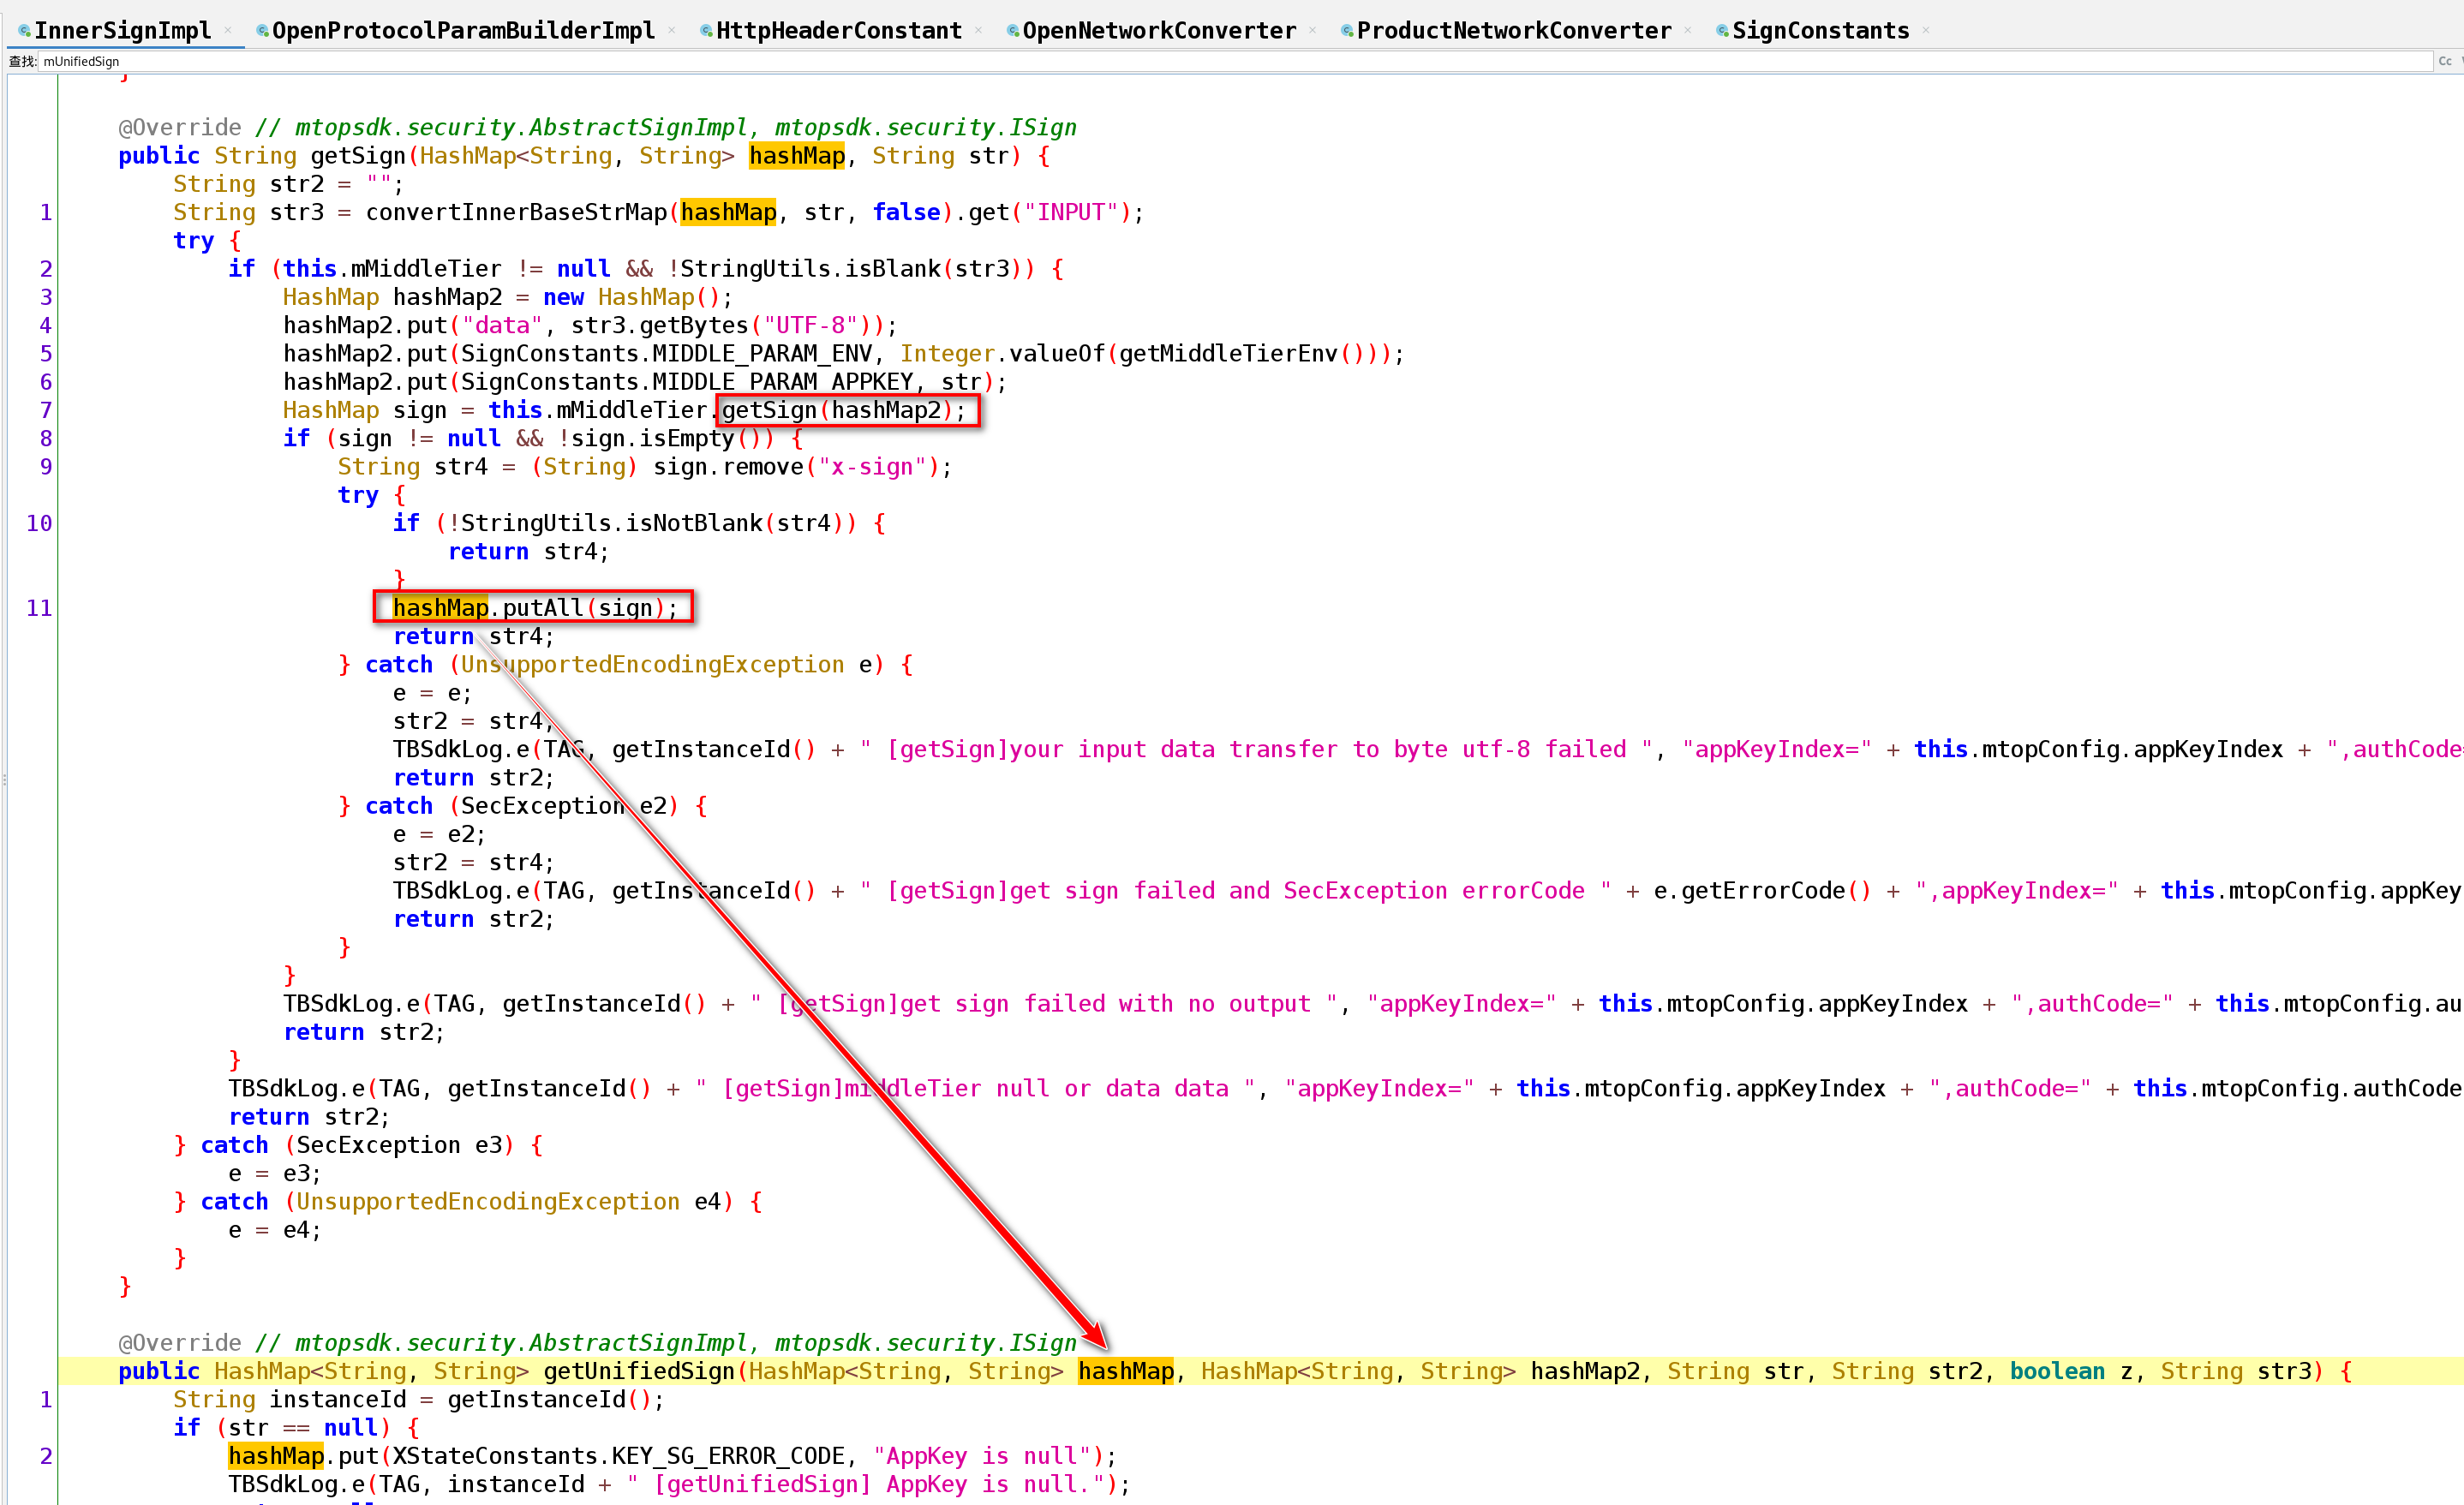Click the class icon on SignConstants tab
The width and height of the screenshot is (2464, 1505).
tap(1722, 31)
